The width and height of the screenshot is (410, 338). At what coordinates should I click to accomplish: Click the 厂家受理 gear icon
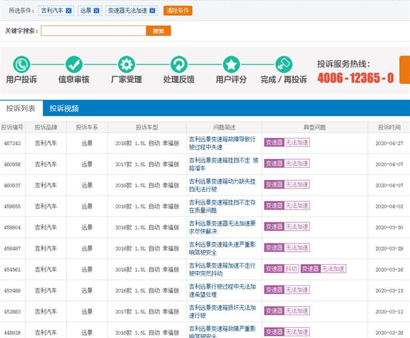click(x=127, y=65)
